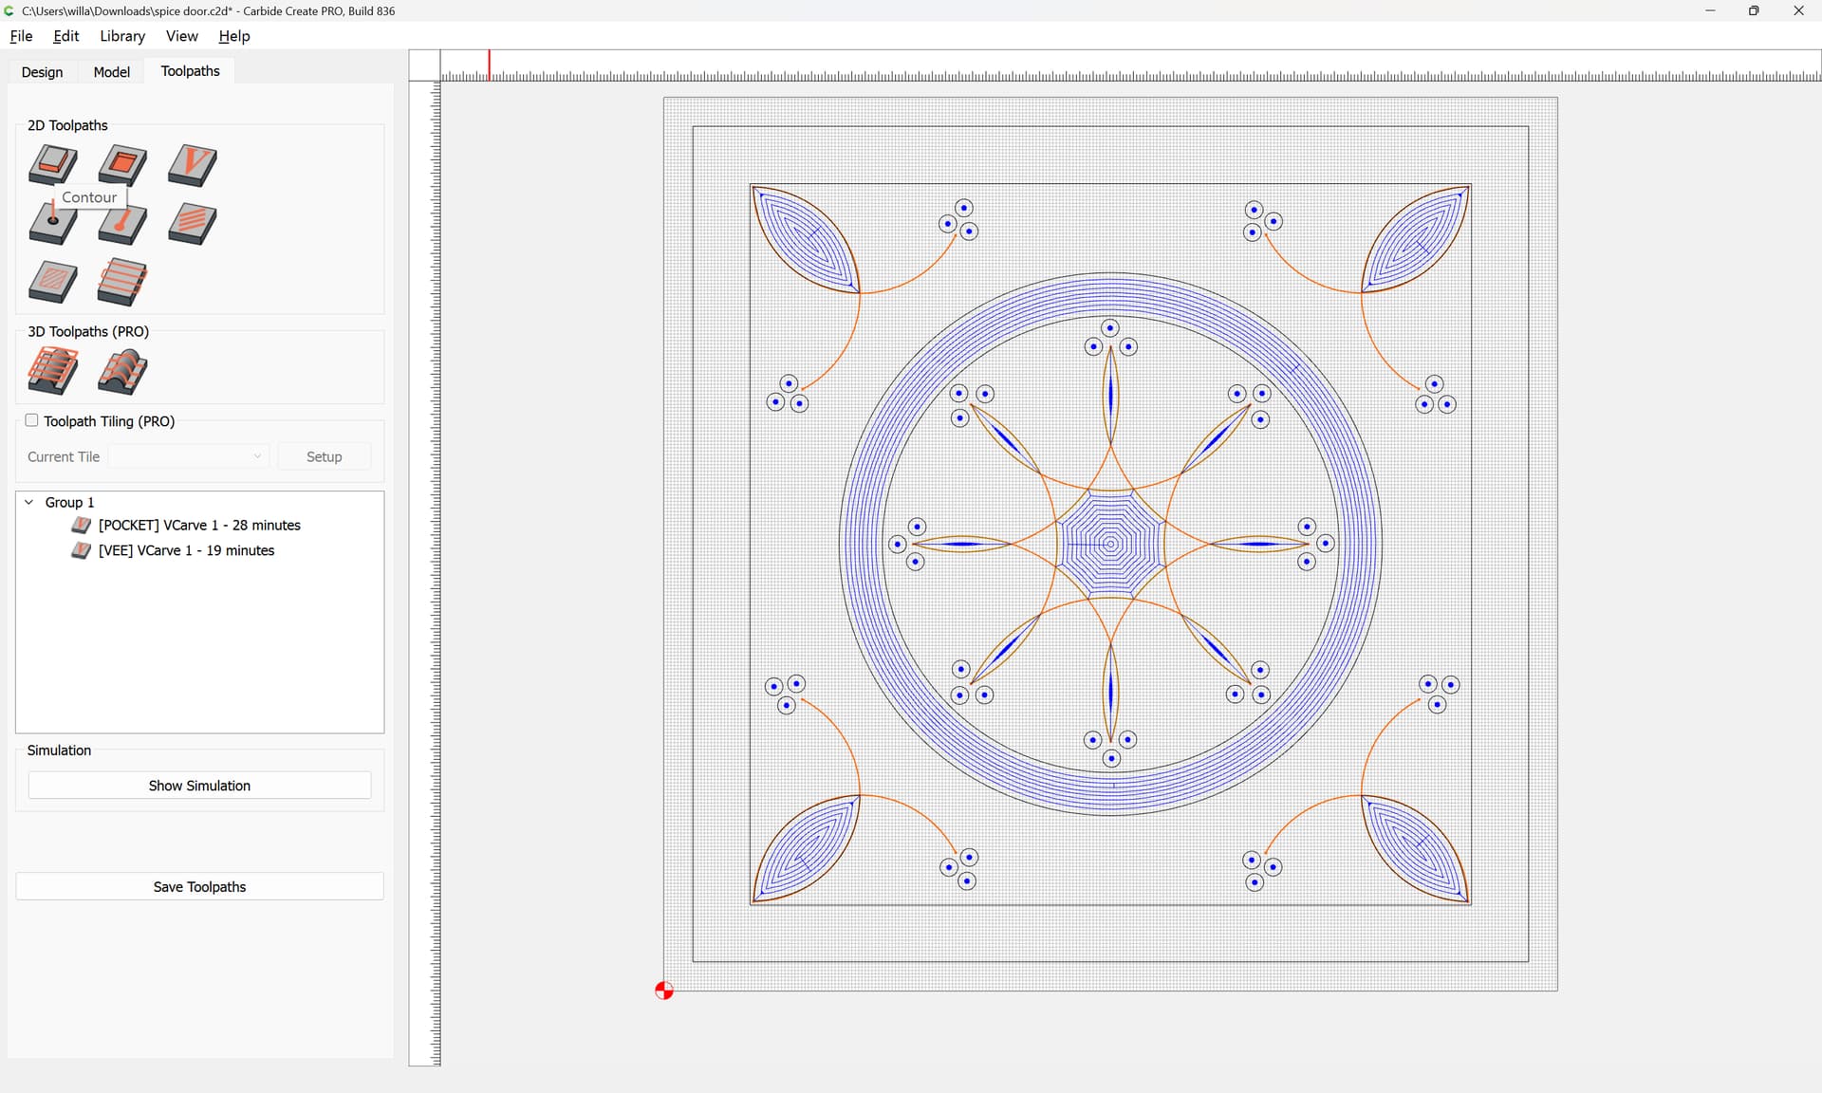Image resolution: width=1822 pixels, height=1093 pixels.
Task: Enable the Toolpath Tiling (PRO) checkbox
Action: click(31, 420)
